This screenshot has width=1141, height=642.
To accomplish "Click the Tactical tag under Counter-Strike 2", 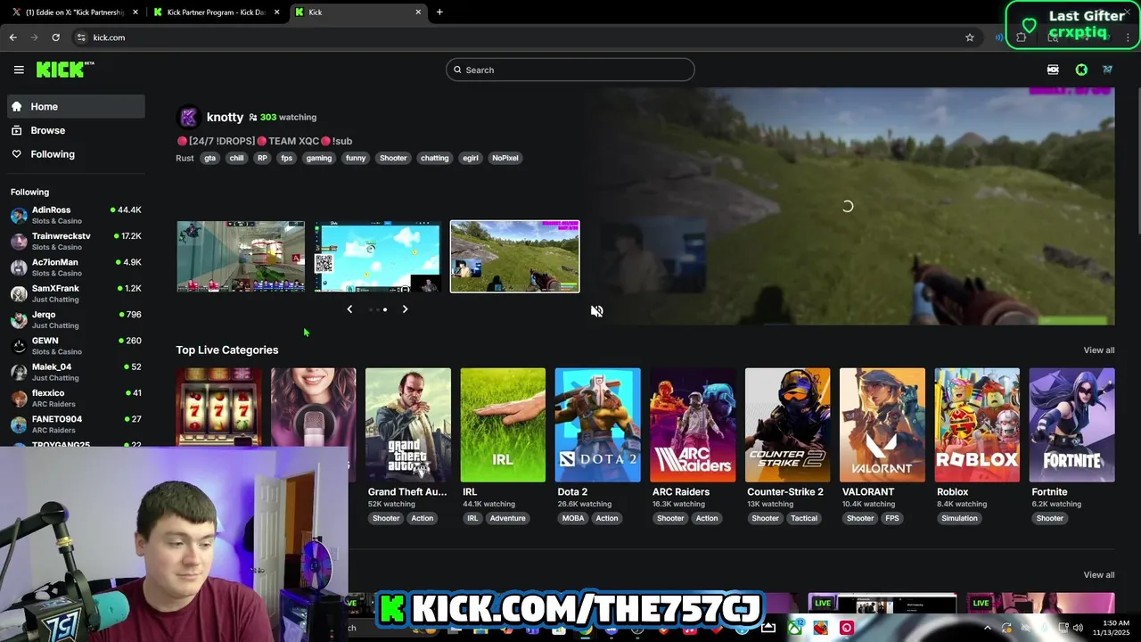I will pos(803,518).
